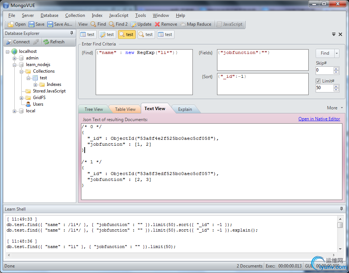Open the Find button dropdown arrow
349x273 pixels.
pyautogui.click(x=337, y=53)
